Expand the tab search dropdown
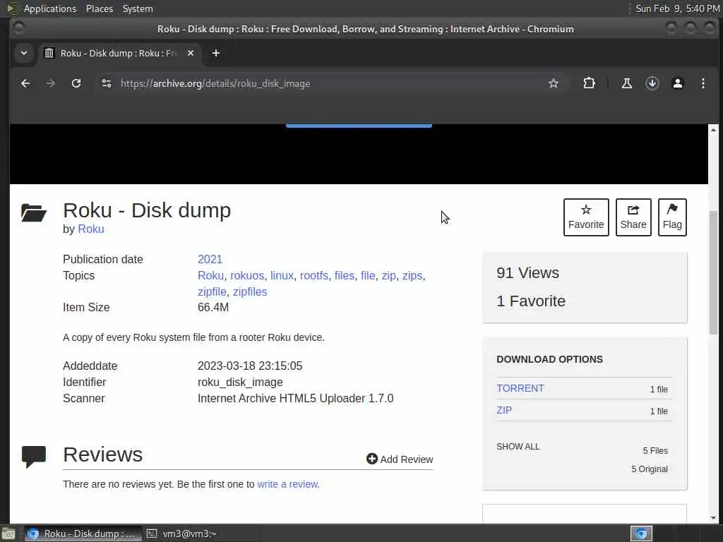Viewport: 723px width, 542px height. pyautogui.click(x=24, y=53)
